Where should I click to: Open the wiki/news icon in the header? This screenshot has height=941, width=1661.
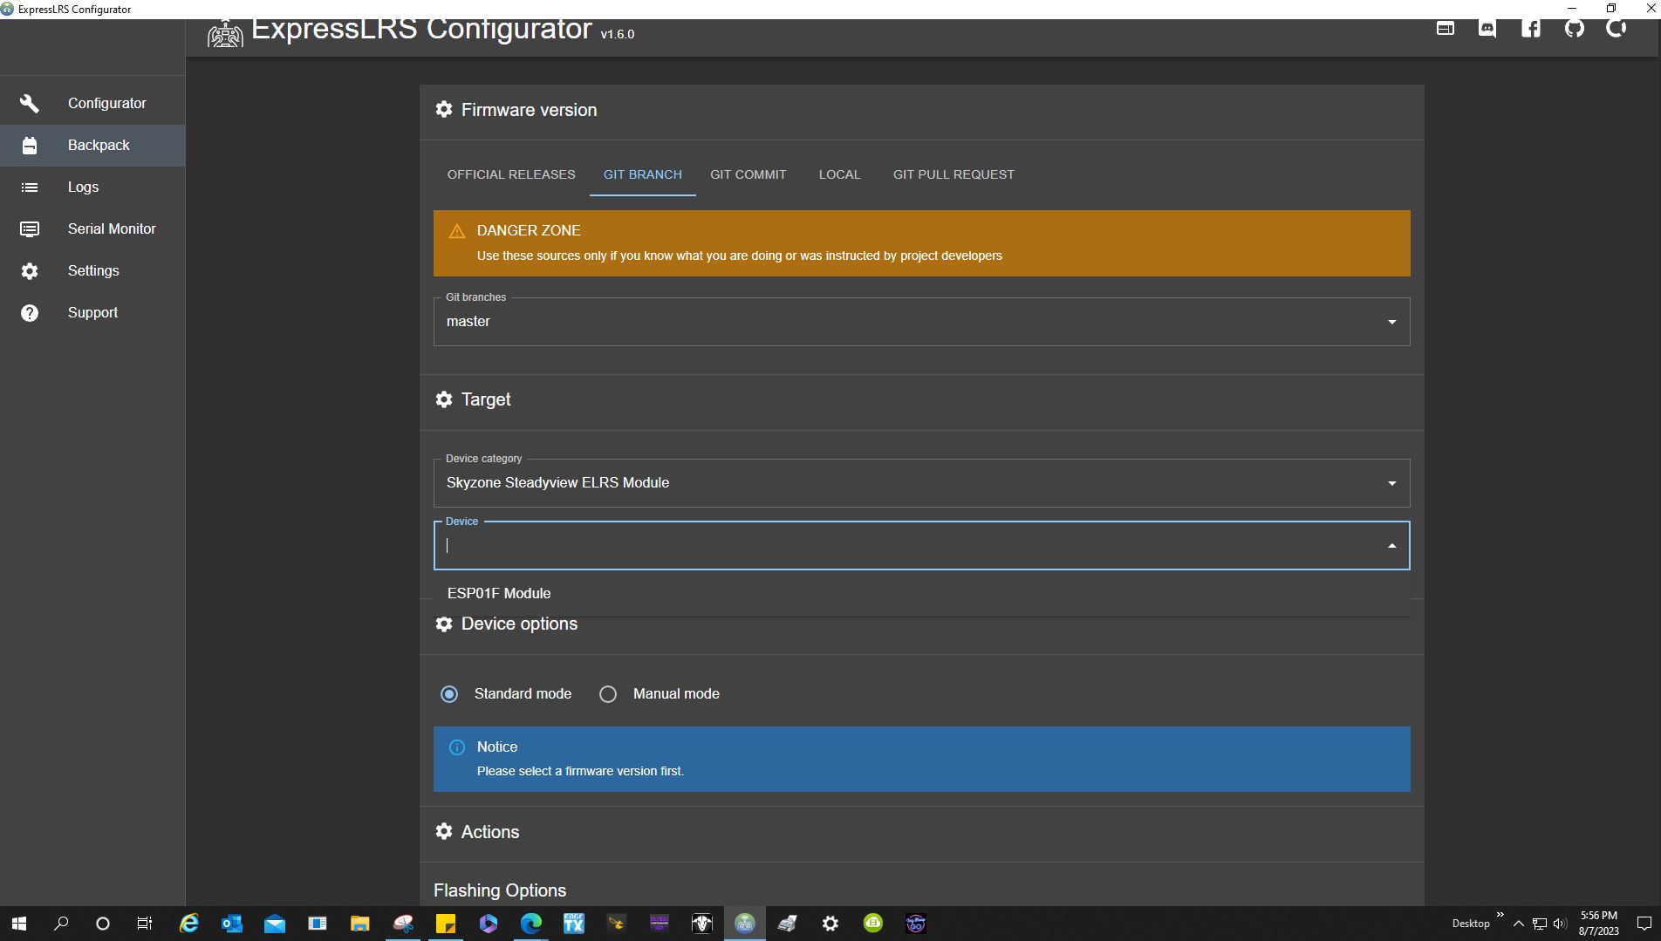point(1446,28)
